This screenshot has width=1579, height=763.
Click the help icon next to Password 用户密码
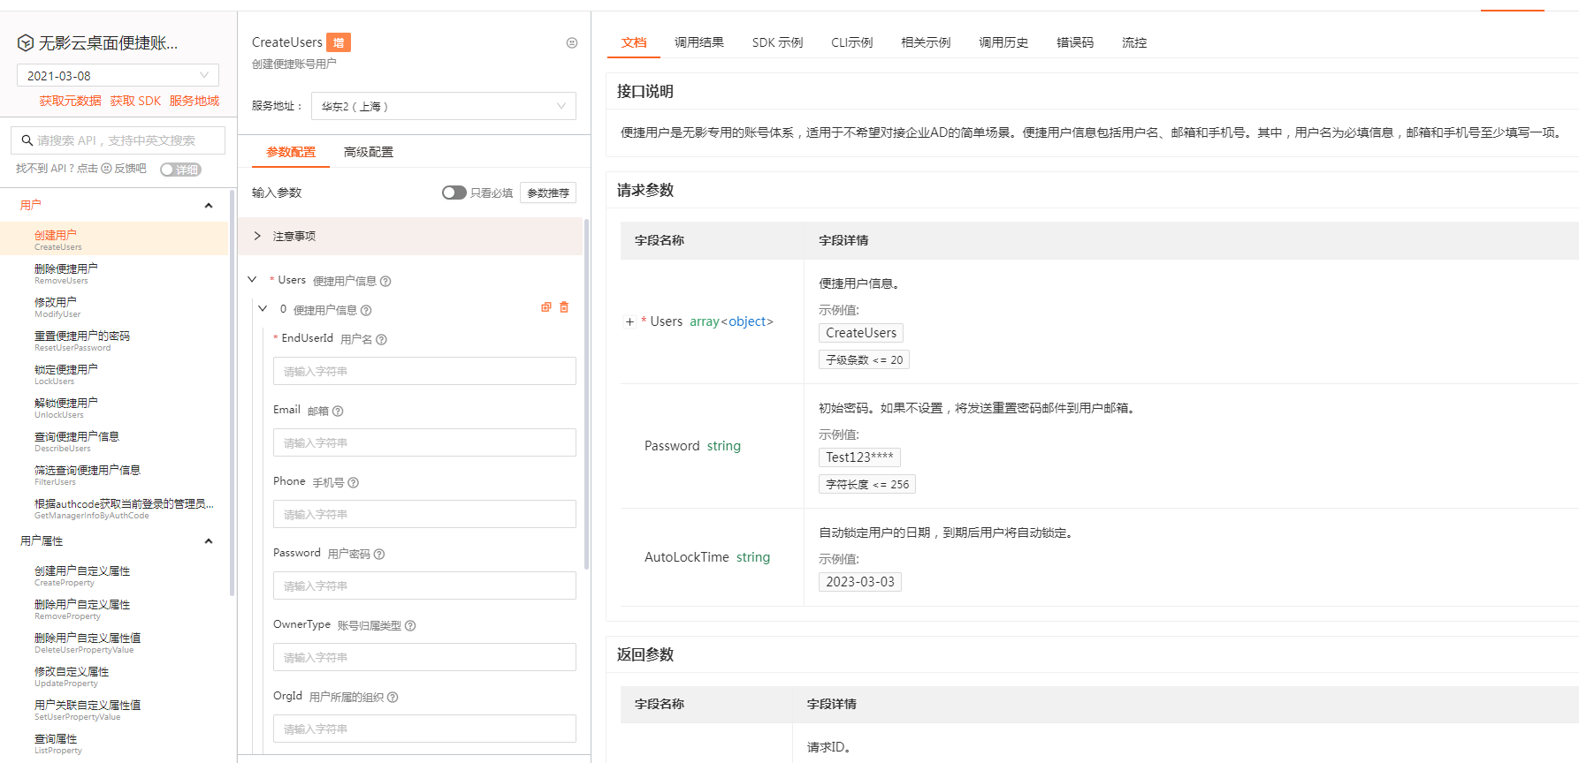pyautogui.click(x=379, y=554)
